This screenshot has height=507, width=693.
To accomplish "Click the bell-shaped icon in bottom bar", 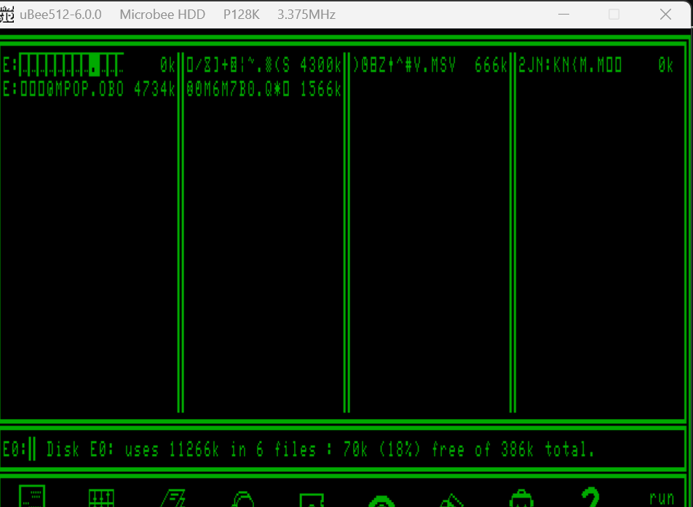I will click(242, 499).
